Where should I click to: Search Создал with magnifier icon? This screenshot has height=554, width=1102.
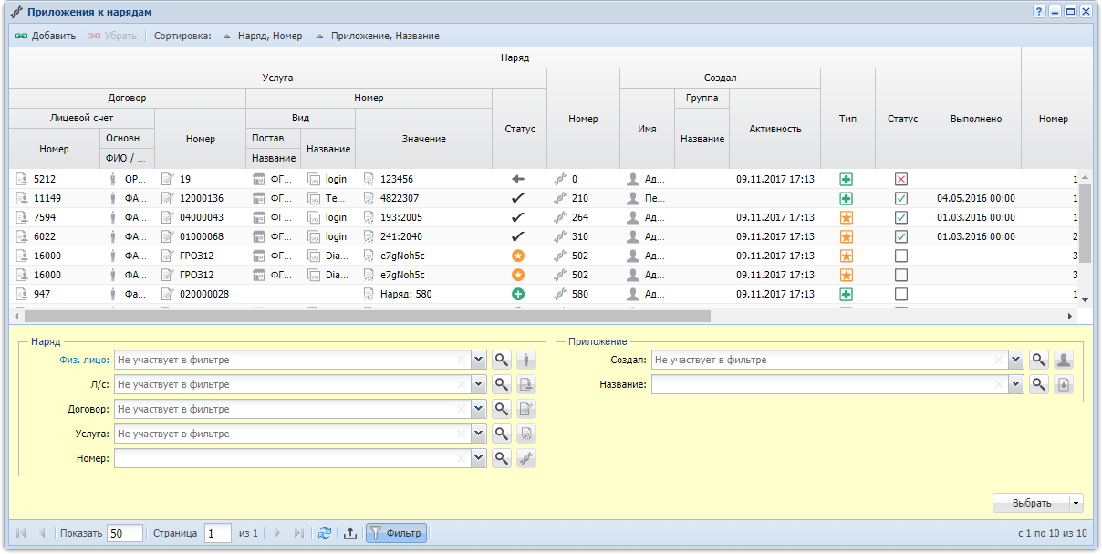1038,360
